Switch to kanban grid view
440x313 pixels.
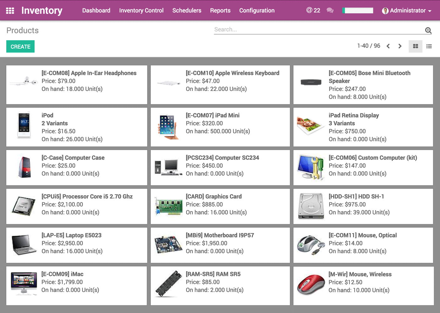point(415,46)
